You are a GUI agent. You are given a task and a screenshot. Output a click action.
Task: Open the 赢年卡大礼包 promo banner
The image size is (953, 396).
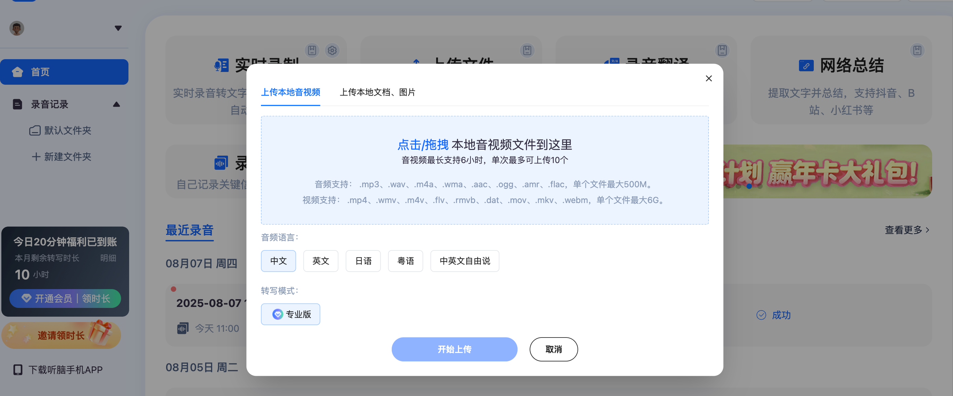tap(827, 171)
